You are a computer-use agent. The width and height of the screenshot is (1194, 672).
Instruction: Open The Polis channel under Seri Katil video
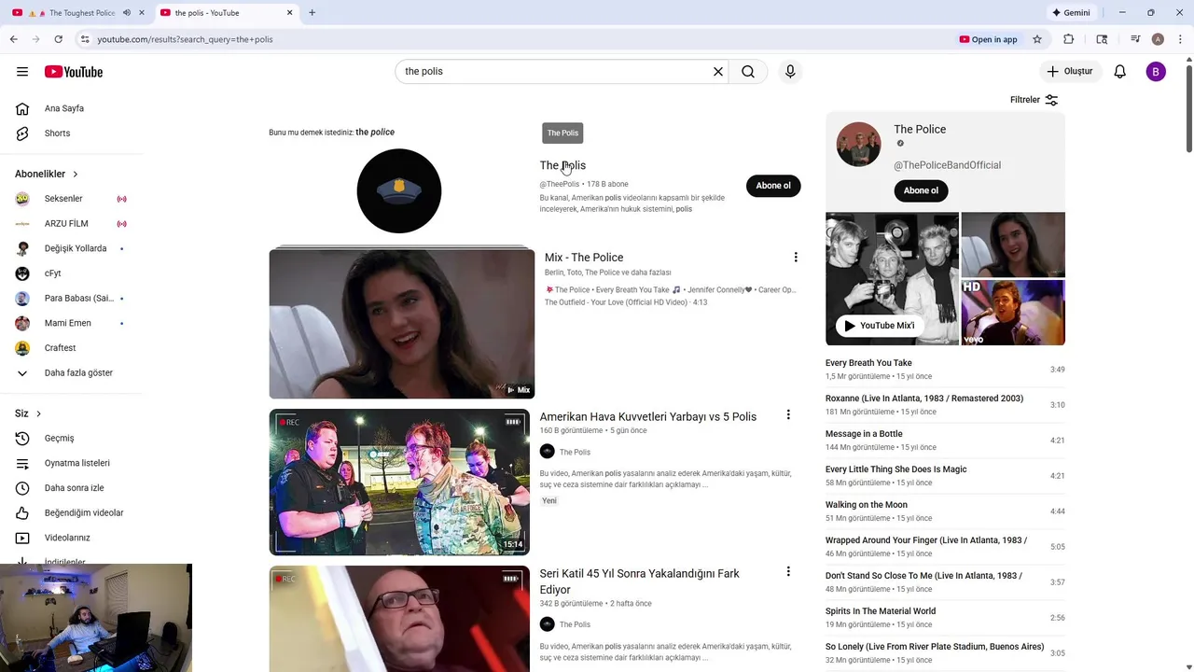(575, 624)
